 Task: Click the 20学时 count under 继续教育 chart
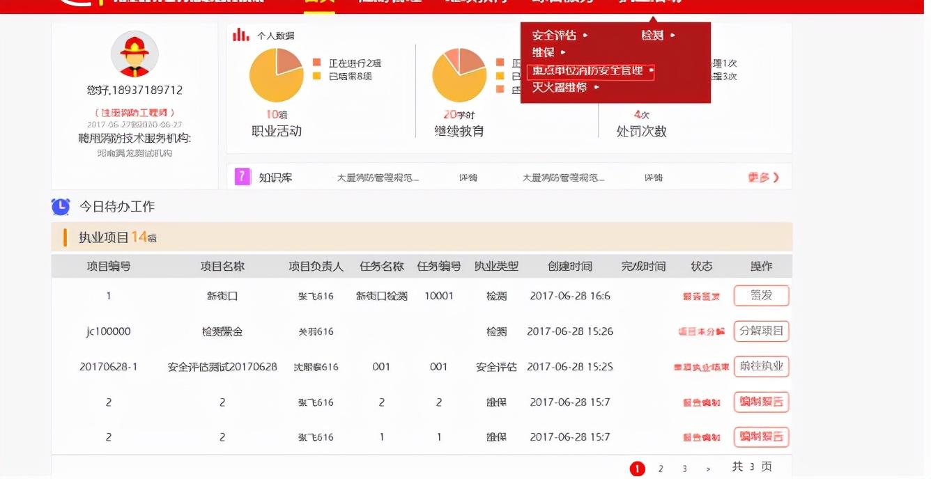point(459,114)
